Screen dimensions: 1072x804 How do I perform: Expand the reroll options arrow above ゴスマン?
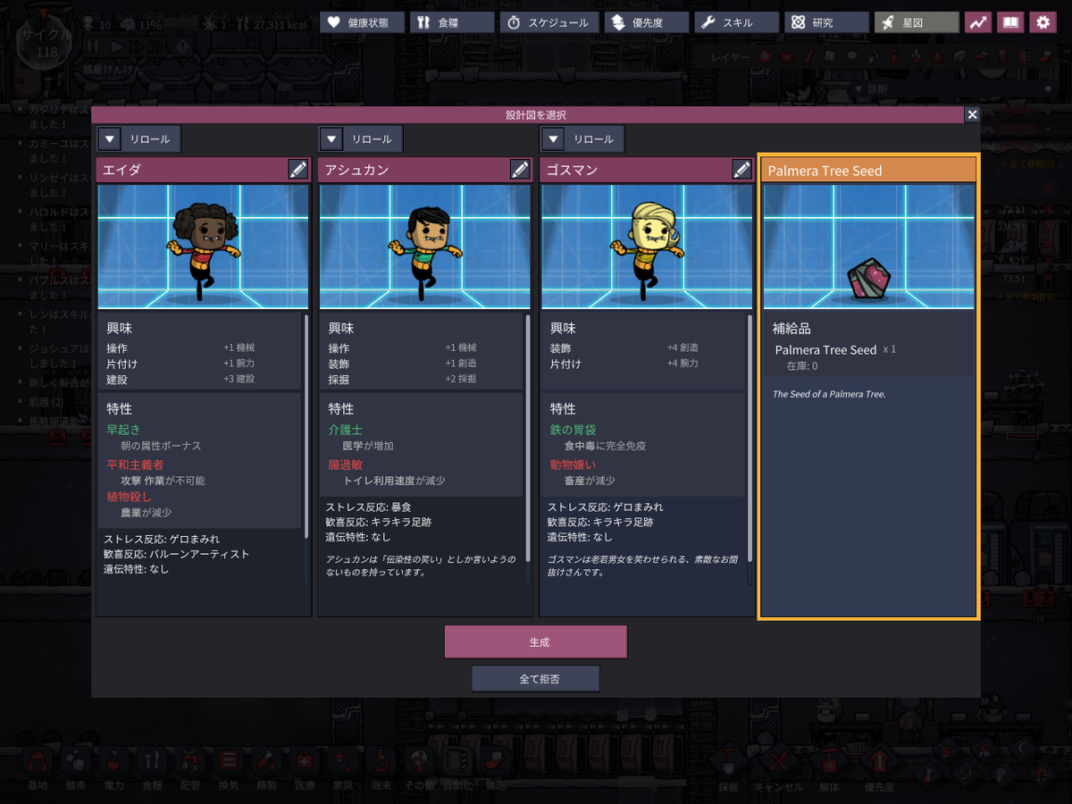tap(552, 139)
